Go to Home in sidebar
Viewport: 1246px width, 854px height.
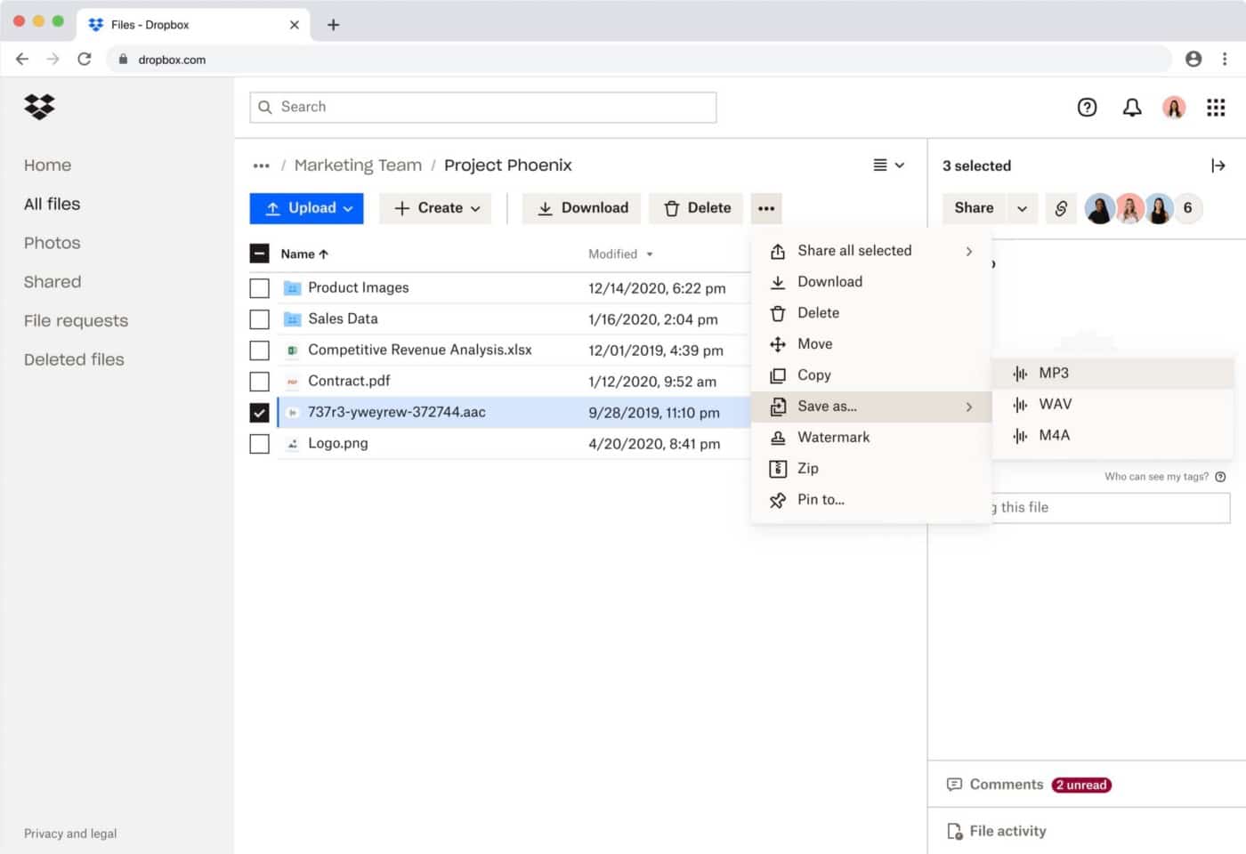(47, 165)
